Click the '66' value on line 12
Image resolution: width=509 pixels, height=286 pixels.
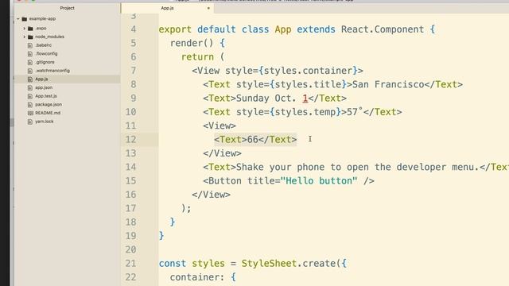pyautogui.click(x=253, y=140)
